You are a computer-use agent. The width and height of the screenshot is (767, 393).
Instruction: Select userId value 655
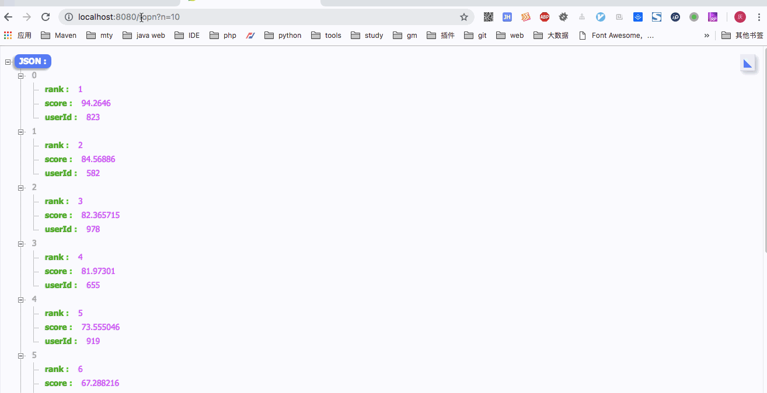click(x=93, y=285)
